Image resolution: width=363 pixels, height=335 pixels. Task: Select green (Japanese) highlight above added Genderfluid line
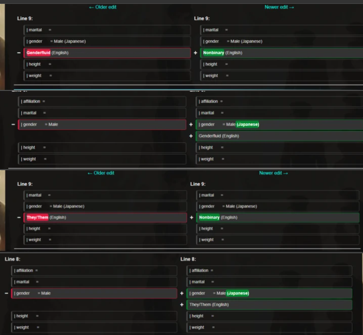248,124
